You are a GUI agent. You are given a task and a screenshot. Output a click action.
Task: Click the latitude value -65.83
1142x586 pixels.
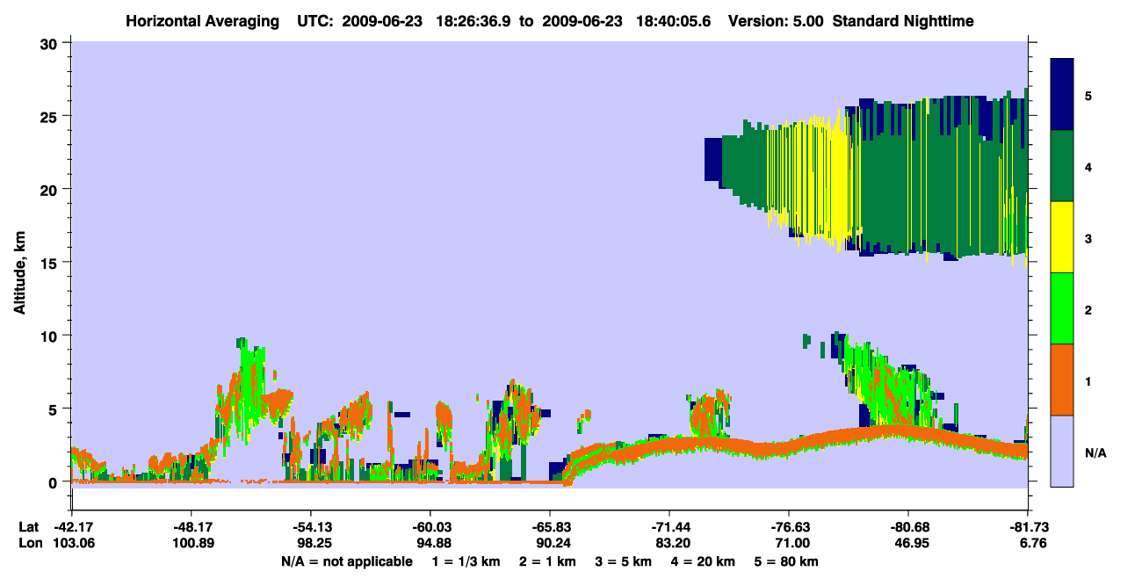[550, 527]
